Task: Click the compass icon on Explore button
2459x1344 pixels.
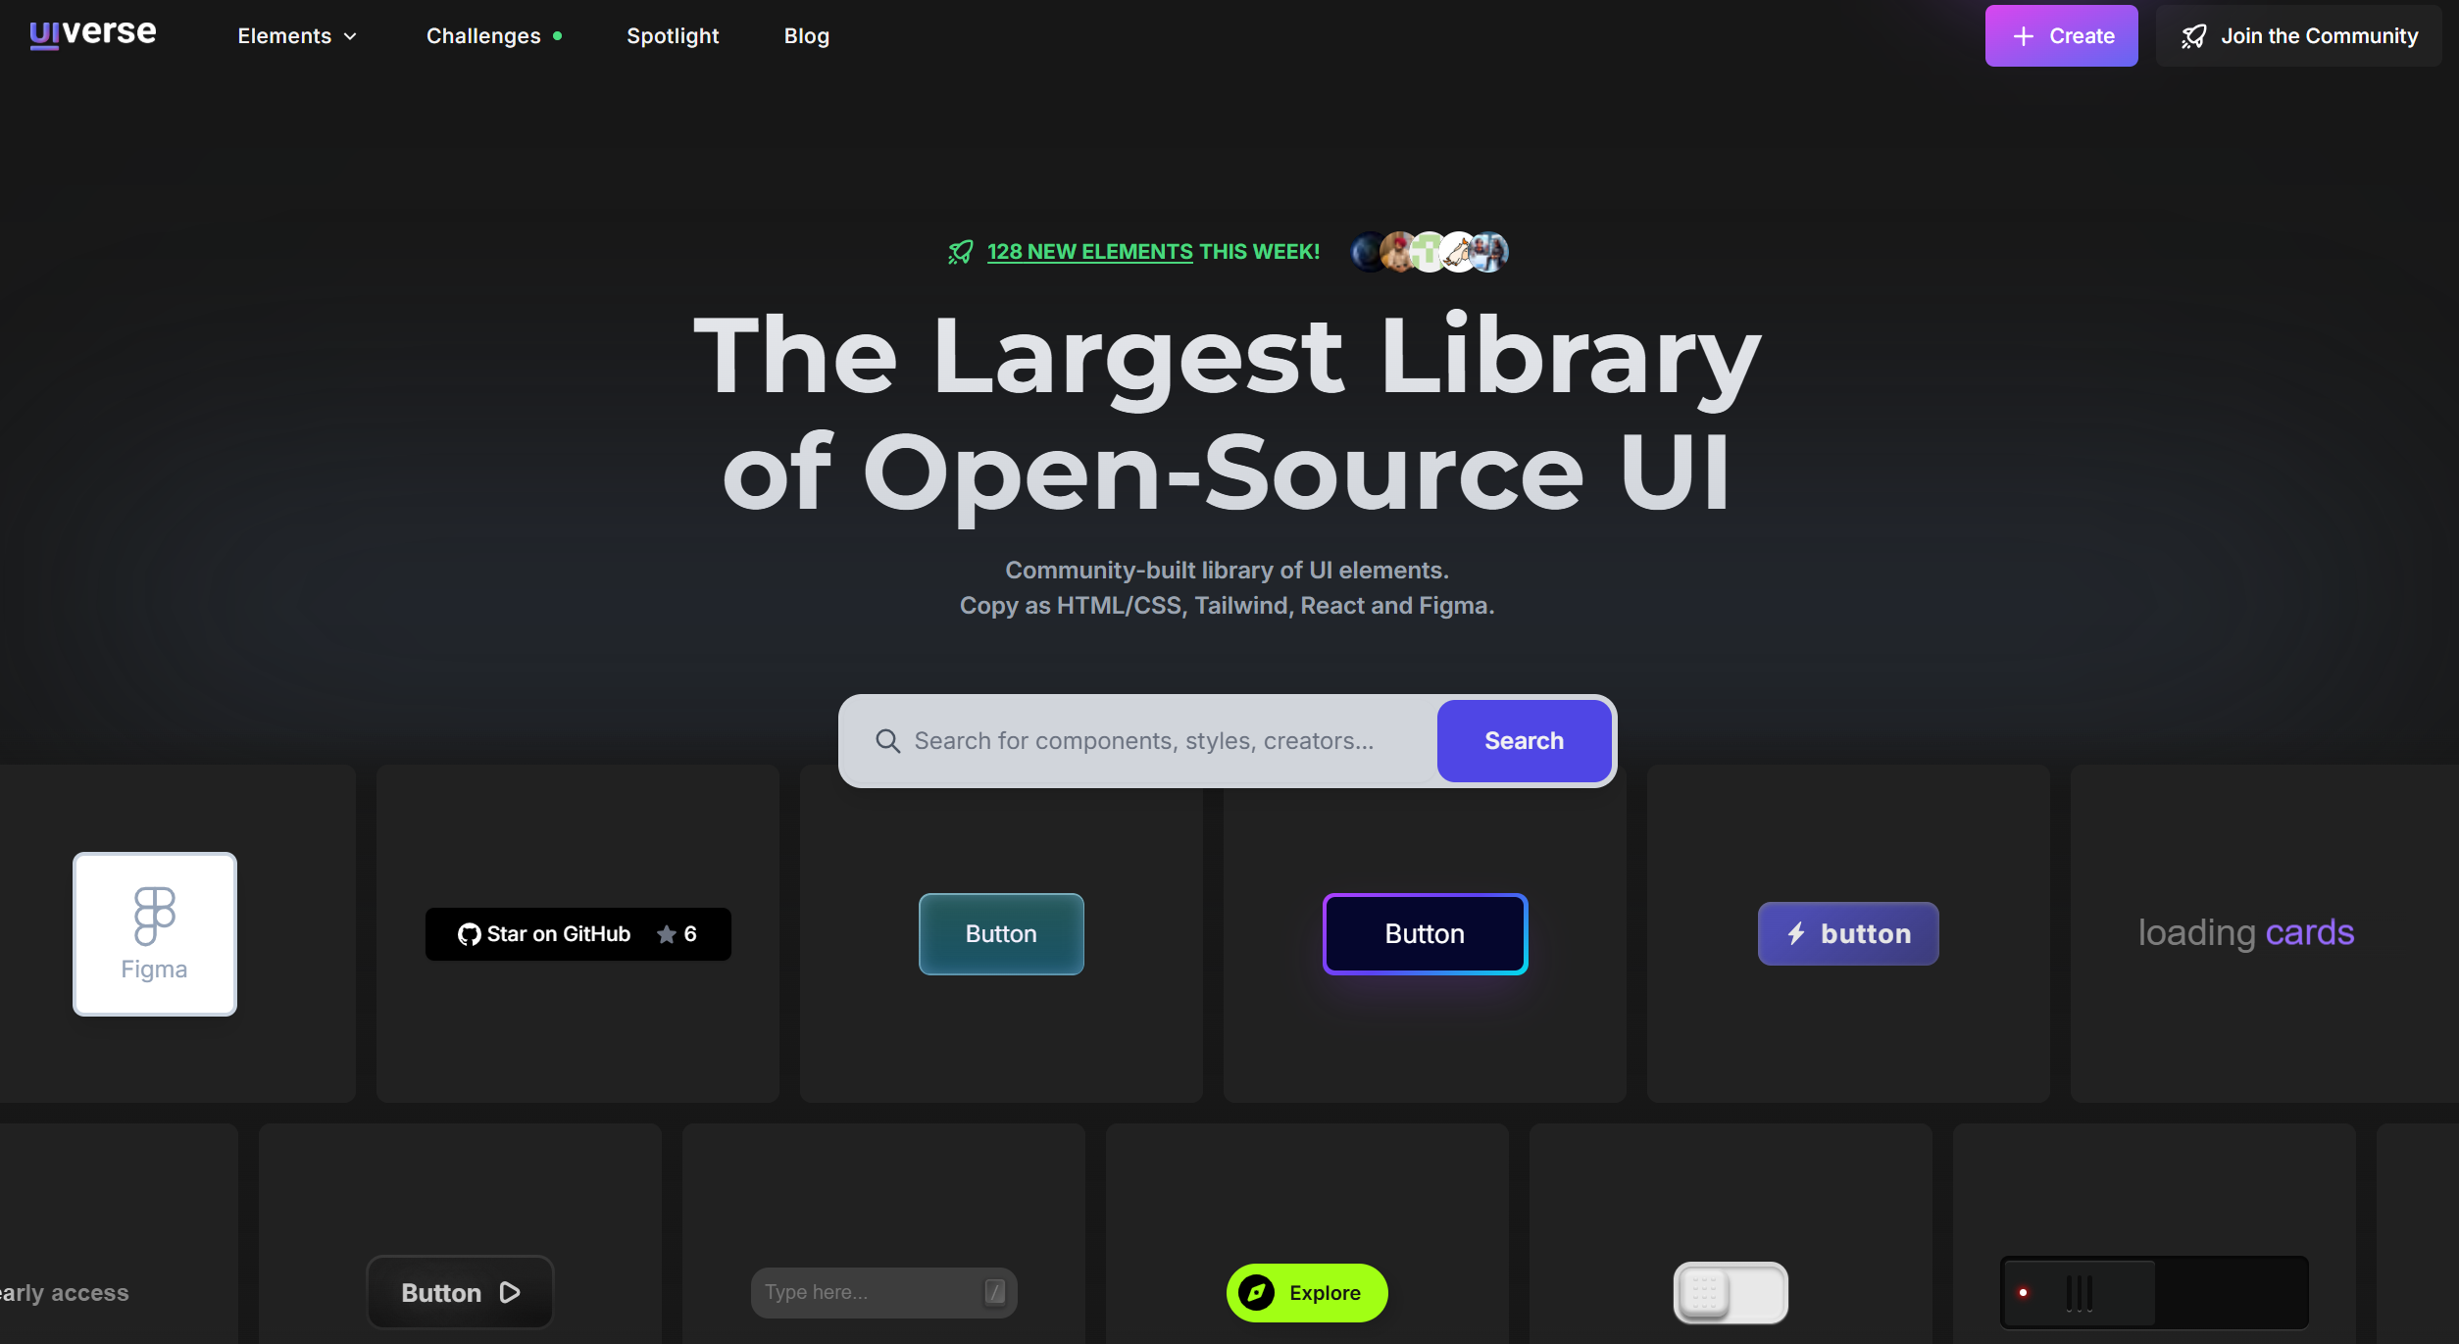Action: 1256,1292
